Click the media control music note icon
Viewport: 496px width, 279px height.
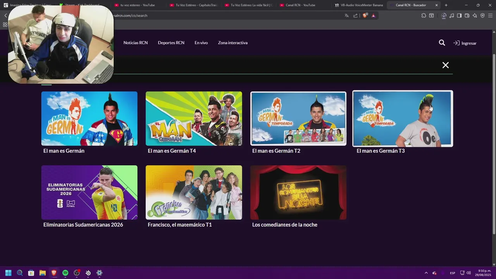(x=452, y=15)
